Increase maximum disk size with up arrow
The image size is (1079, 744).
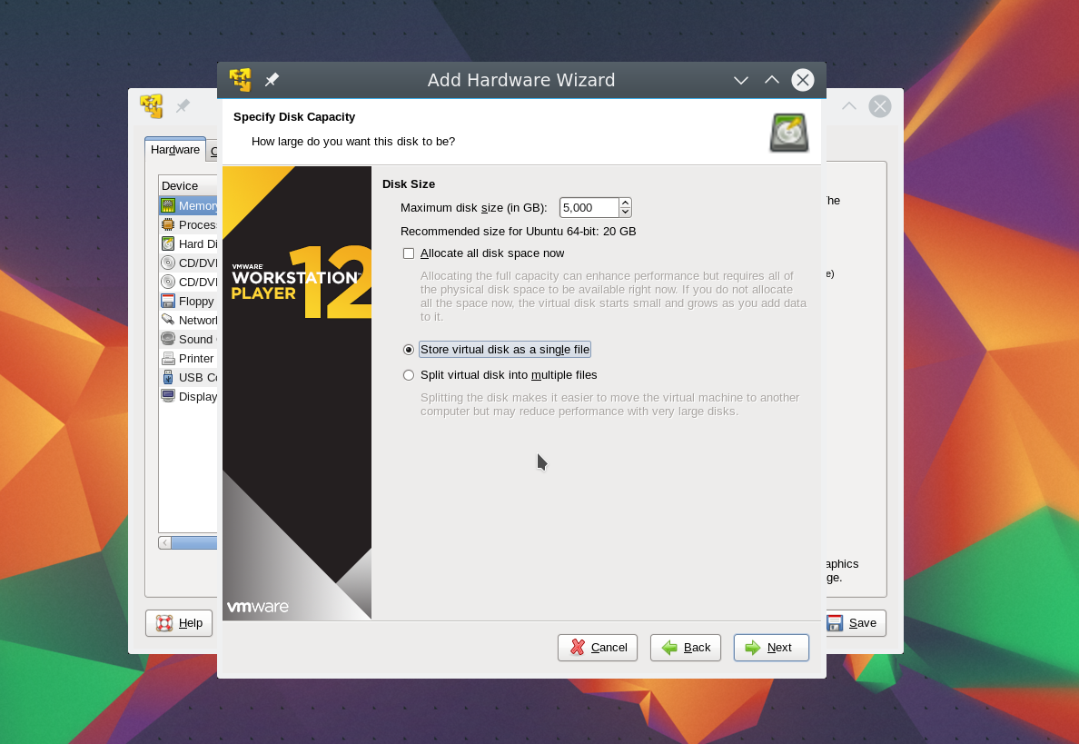[x=625, y=203]
